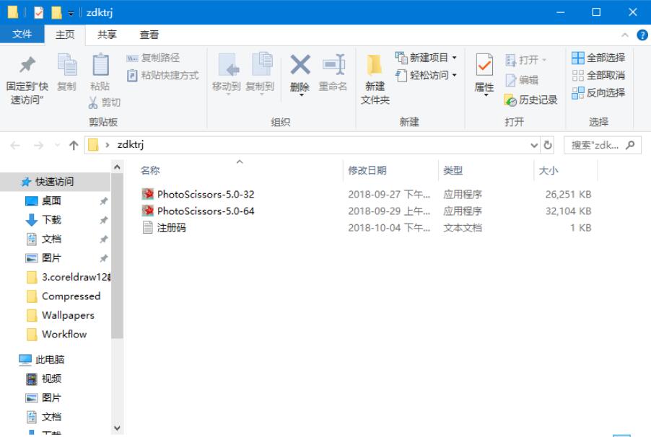Image resolution: width=651 pixels, height=437 pixels.
Task: Go up one folder level
Action: click(x=74, y=145)
